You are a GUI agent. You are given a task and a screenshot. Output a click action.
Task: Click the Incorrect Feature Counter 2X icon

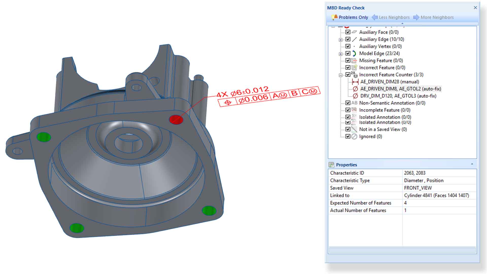[354, 75]
